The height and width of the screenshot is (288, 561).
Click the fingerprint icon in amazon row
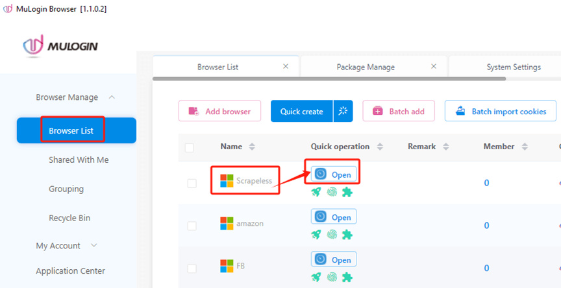coord(332,234)
